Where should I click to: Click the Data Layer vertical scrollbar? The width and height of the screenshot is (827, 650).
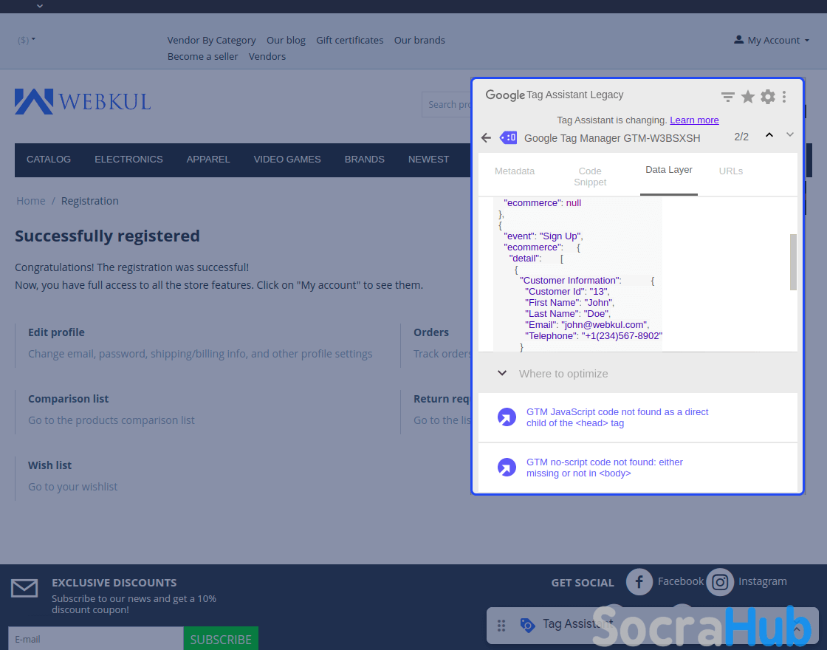(793, 262)
